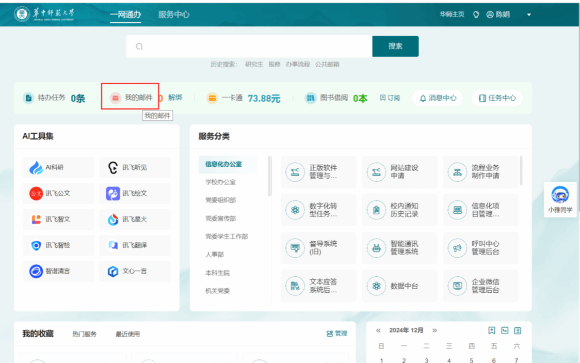580x363 pixels.
Task: Click the 搜索 button
Action: point(395,46)
